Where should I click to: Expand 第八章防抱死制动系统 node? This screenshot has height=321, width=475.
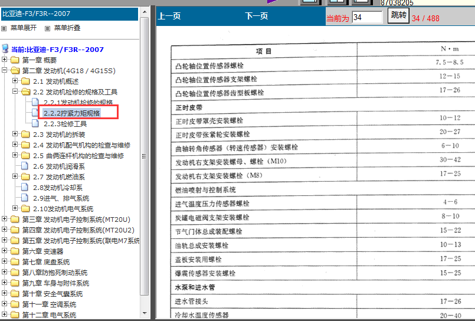4,271
